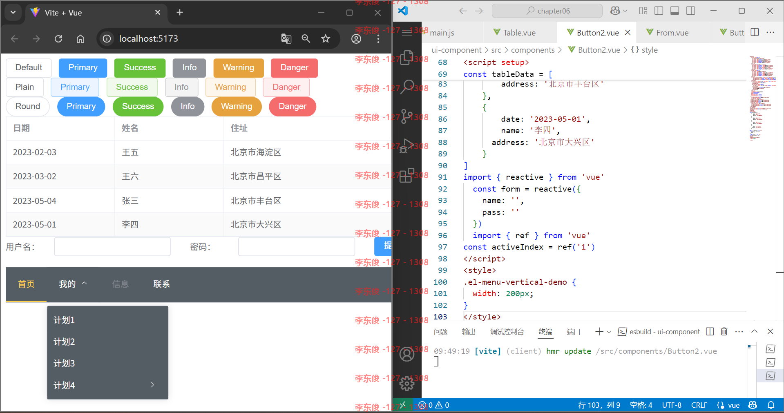The width and height of the screenshot is (784, 413).
Task: Split the editor right
Action: pos(755,32)
